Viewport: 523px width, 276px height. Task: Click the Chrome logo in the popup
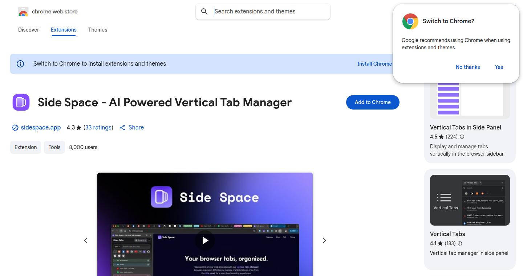coord(410,21)
